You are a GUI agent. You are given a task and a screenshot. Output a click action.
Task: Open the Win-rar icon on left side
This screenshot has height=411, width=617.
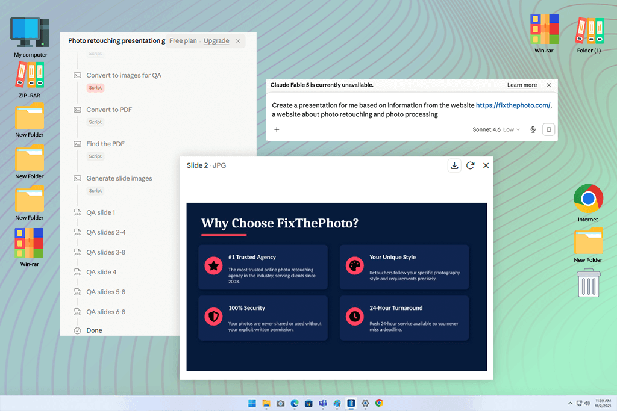click(30, 247)
